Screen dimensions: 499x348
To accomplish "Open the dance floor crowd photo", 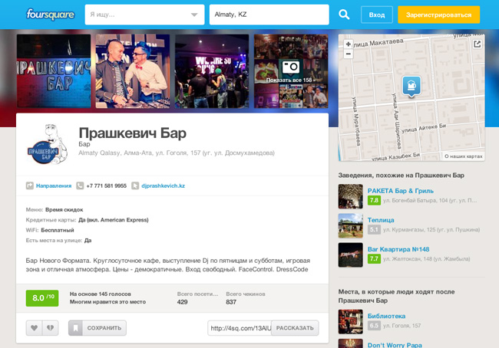I will [x=212, y=71].
